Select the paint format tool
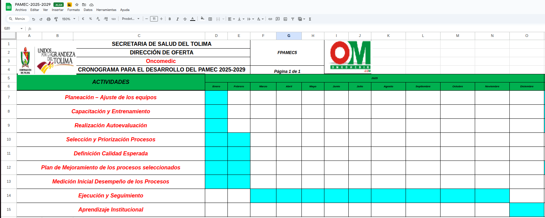The height and width of the screenshot is (218, 545). pos(56,19)
